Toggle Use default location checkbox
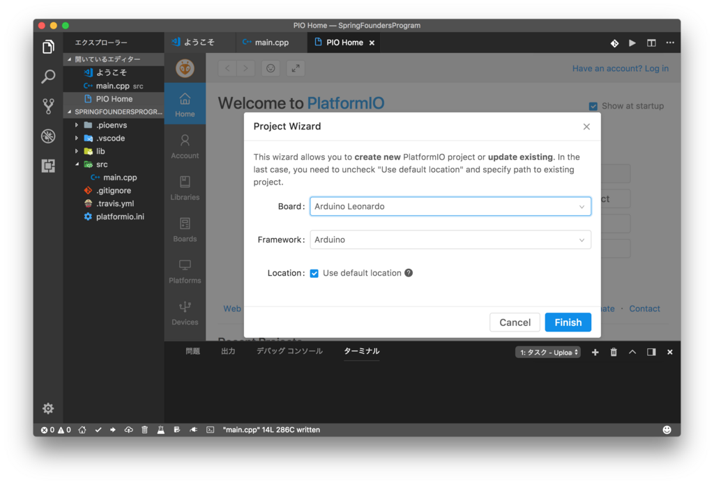The image size is (714, 484). (314, 273)
